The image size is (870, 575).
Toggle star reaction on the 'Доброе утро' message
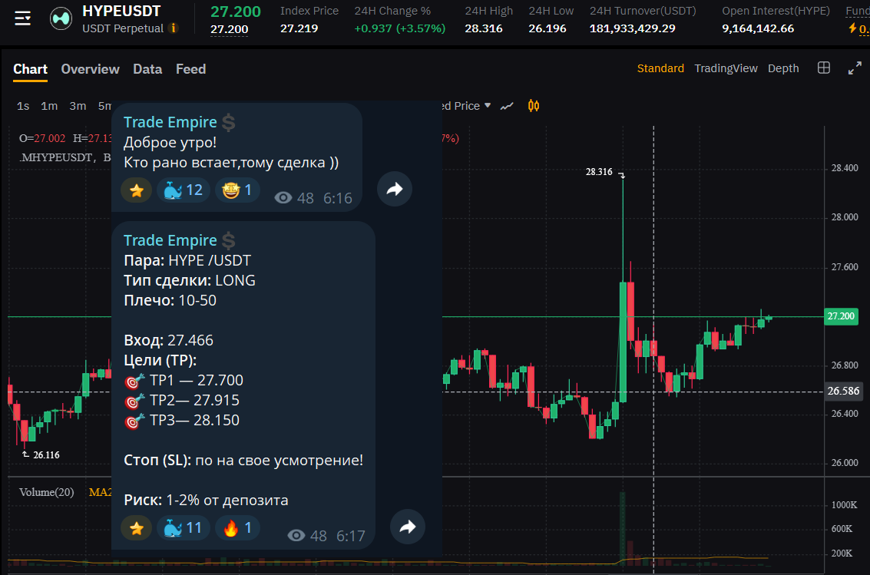[x=137, y=190]
